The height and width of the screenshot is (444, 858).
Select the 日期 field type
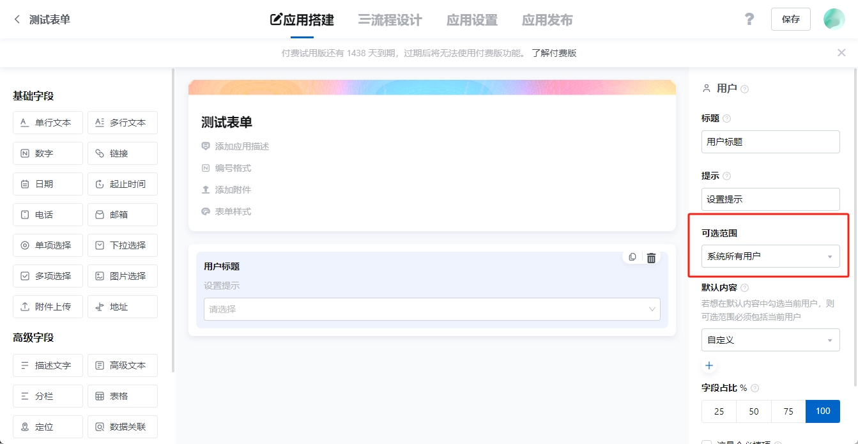pos(47,183)
